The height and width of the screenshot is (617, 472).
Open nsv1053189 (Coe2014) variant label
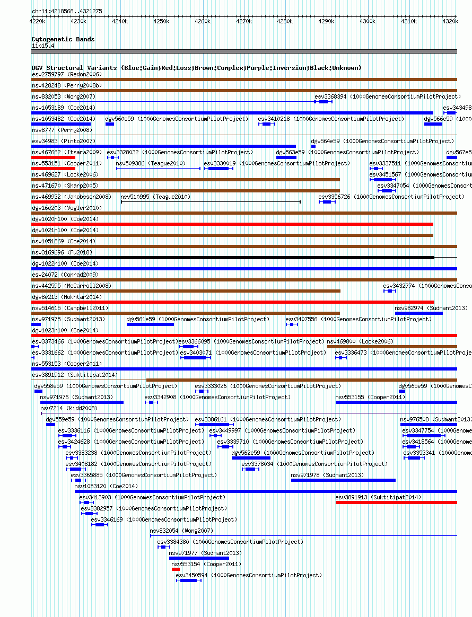click(x=64, y=108)
